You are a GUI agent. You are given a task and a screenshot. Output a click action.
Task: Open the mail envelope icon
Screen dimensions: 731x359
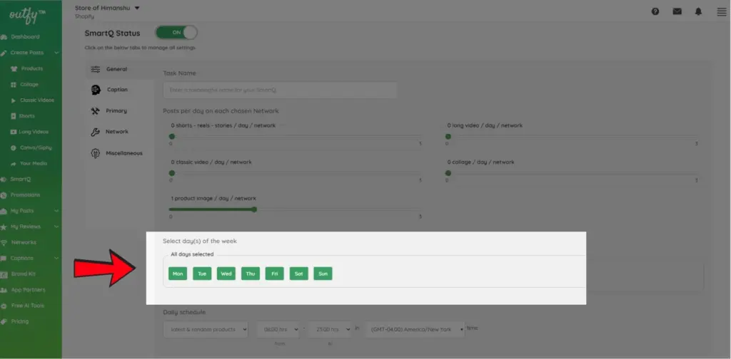677,11
